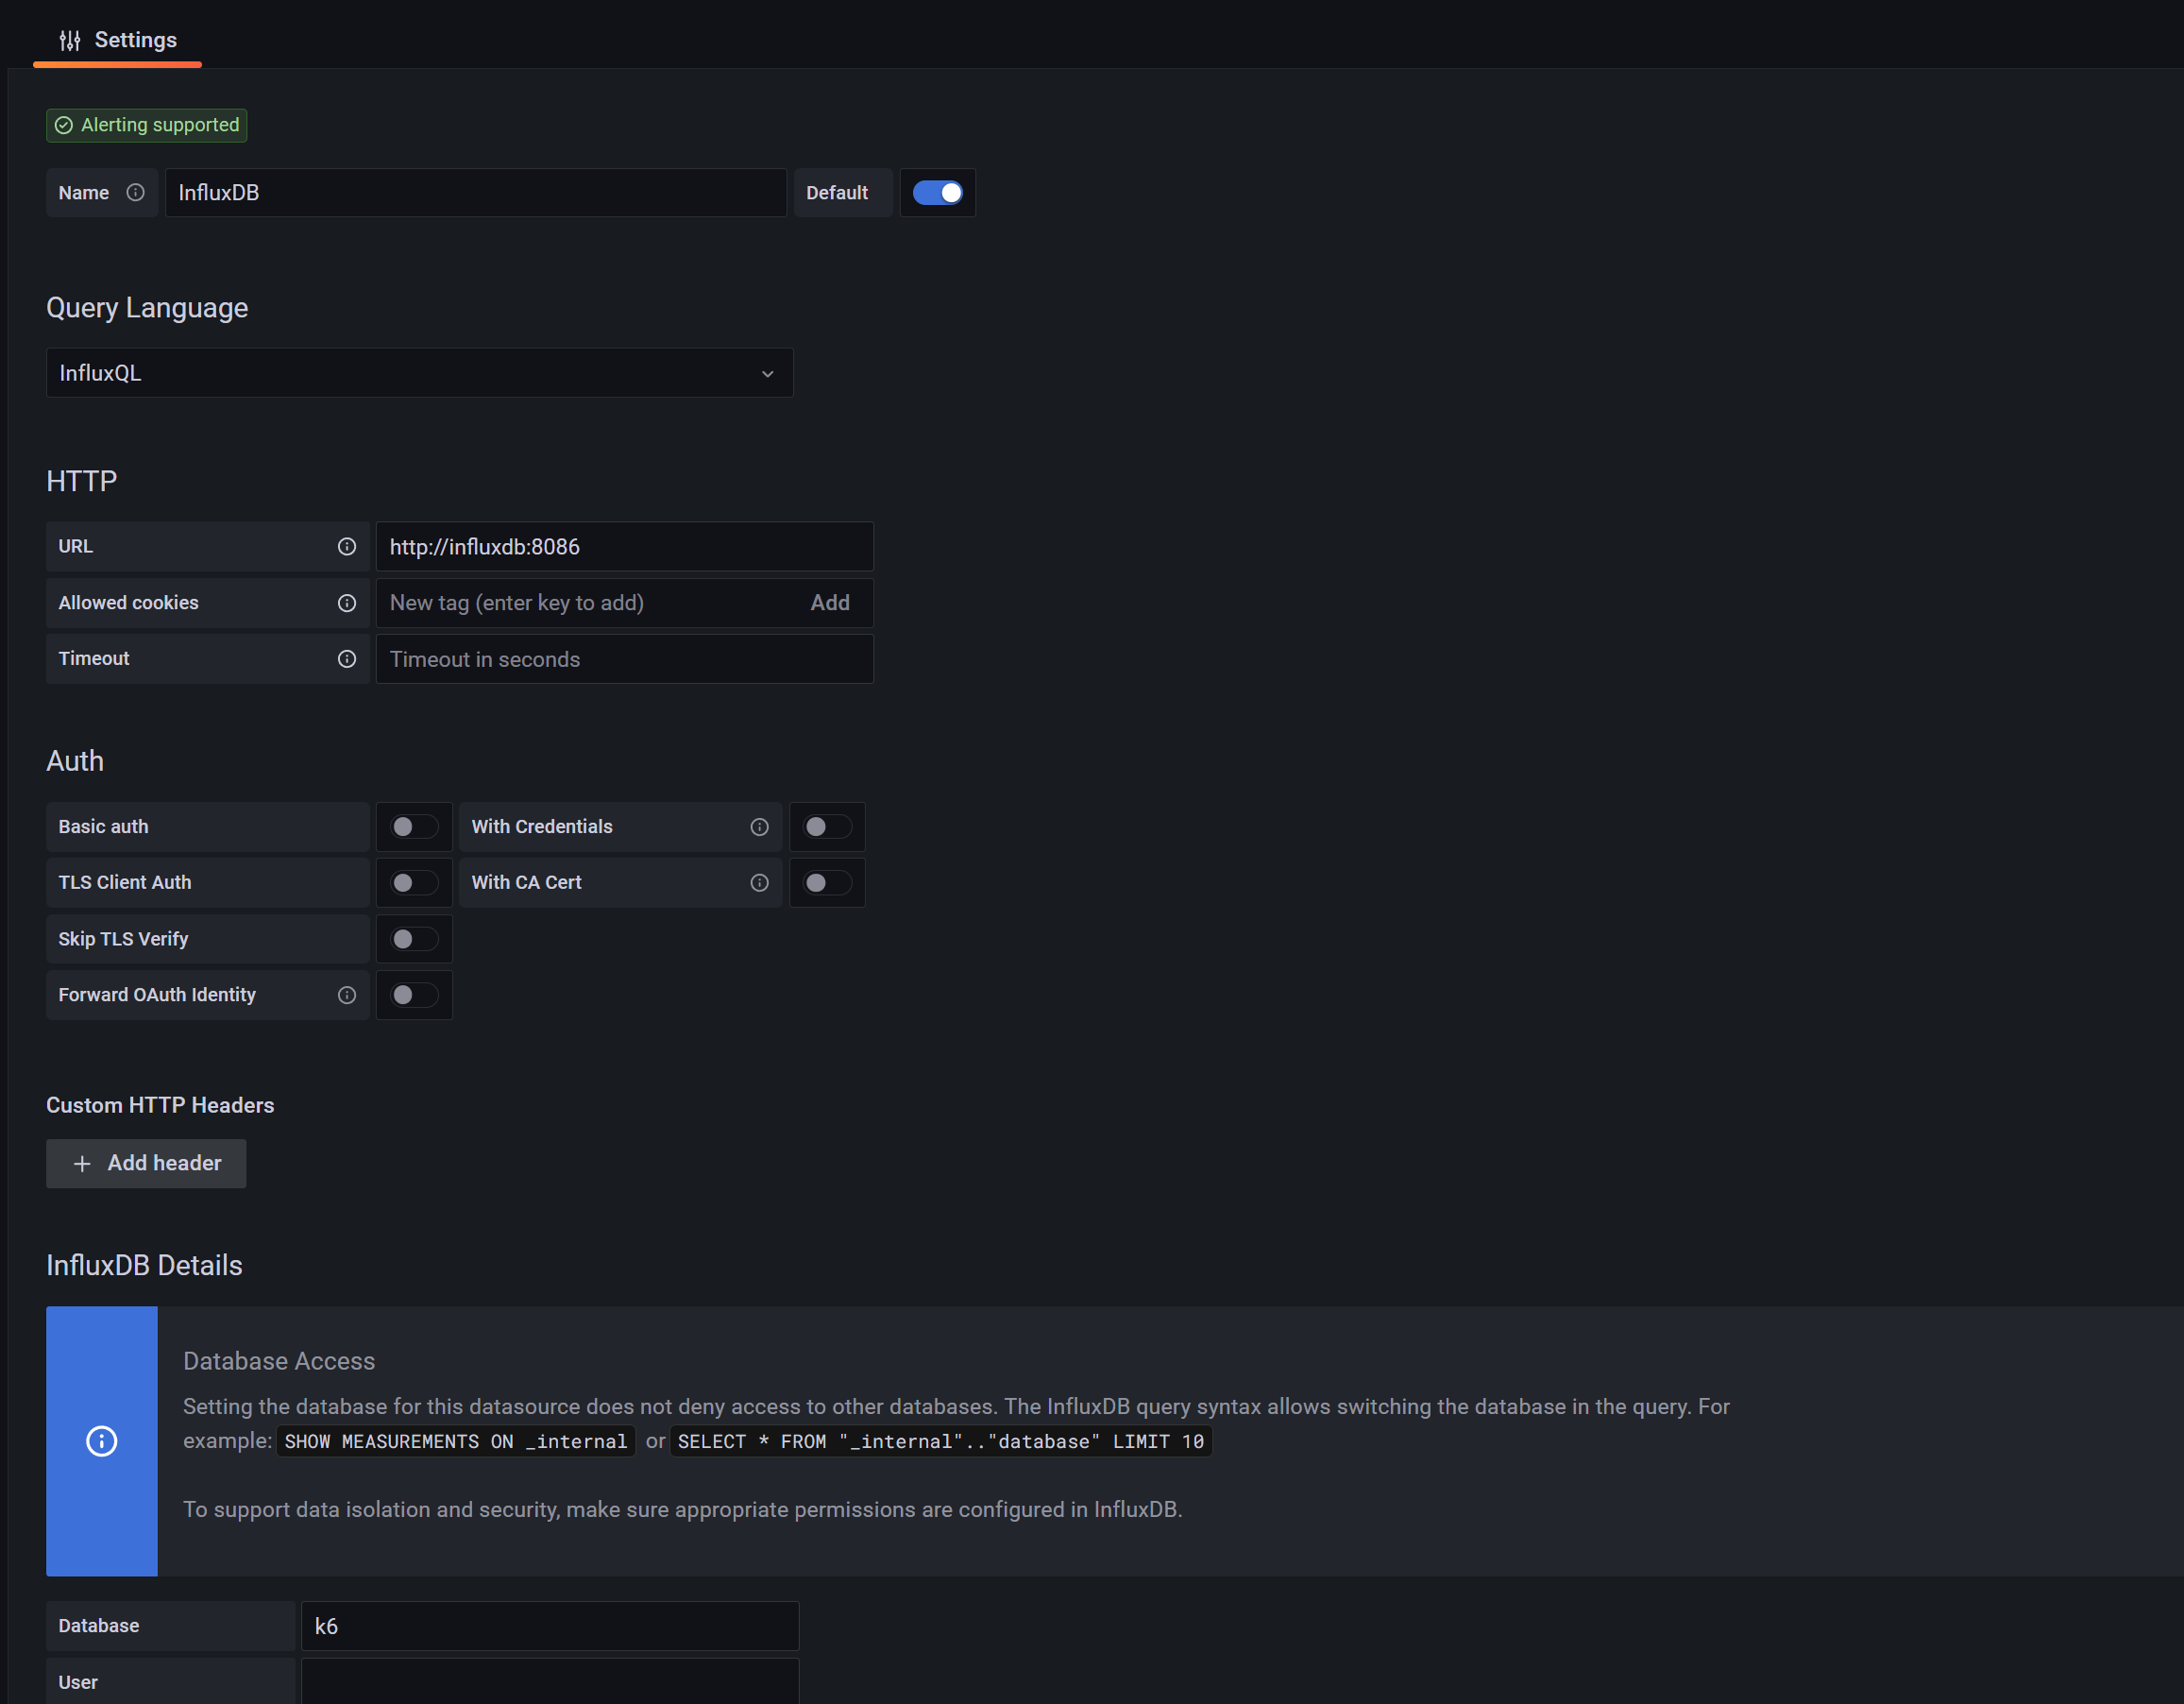
Task: Click the With CA Cert info icon
Action: coord(760,882)
